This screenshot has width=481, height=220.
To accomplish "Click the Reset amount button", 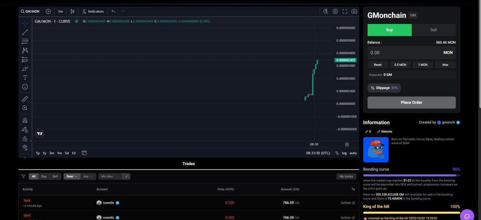I will [x=378, y=65].
